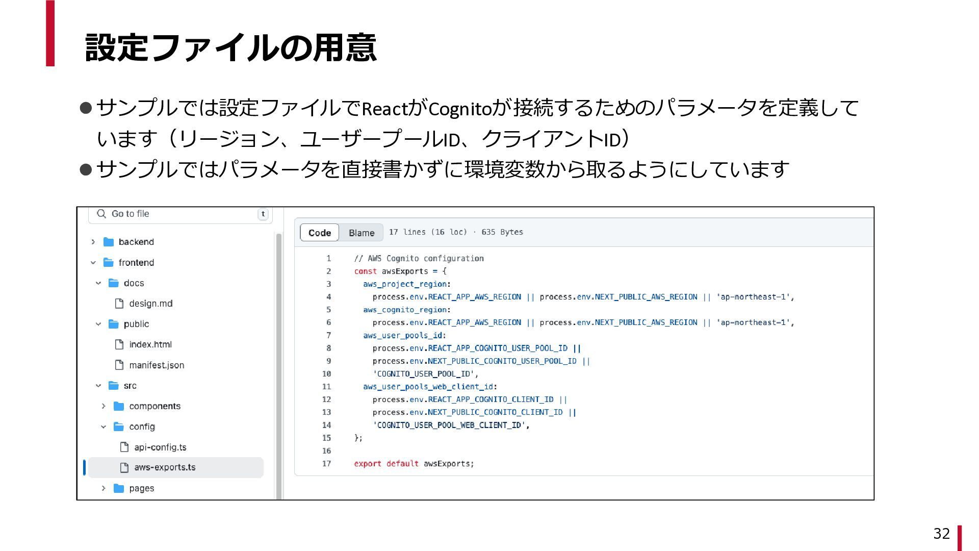Click the components folder icon

[x=119, y=406]
